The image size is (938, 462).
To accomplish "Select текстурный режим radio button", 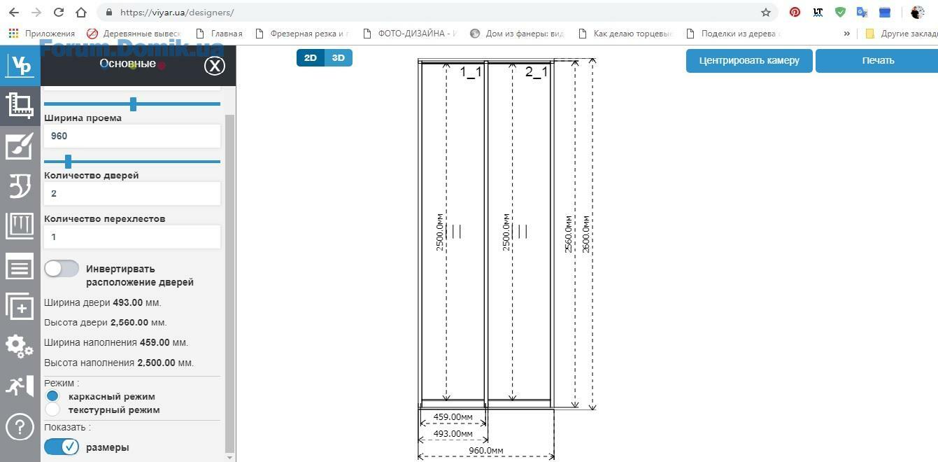I will point(52,409).
